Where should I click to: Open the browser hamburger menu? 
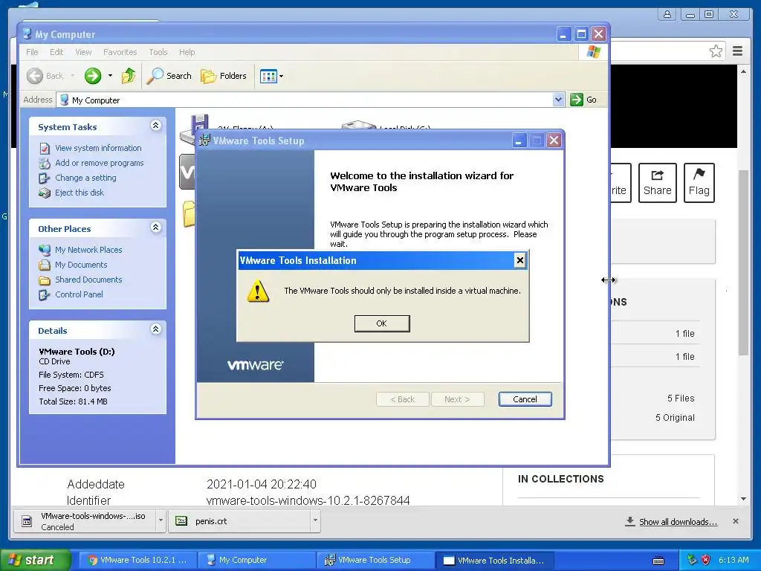(x=738, y=51)
